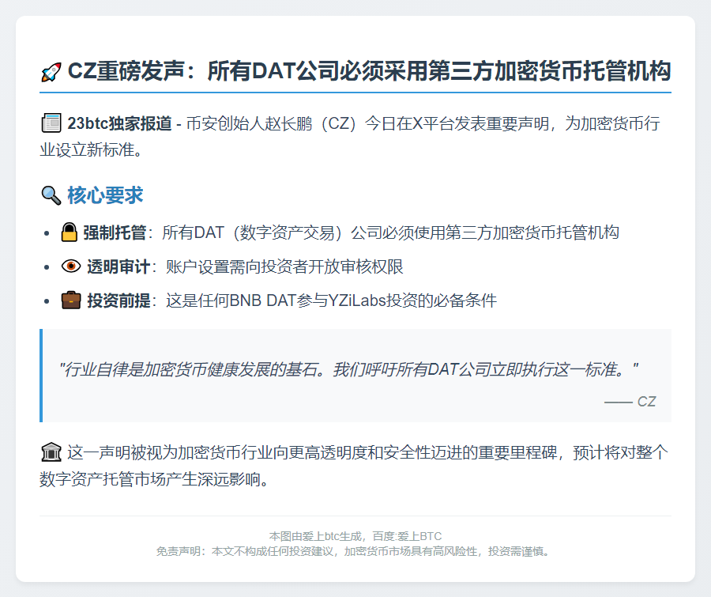Image resolution: width=711 pixels, height=597 pixels.
Task: Select the briefcase icon beside 投资前提
Action: tap(71, 300)
